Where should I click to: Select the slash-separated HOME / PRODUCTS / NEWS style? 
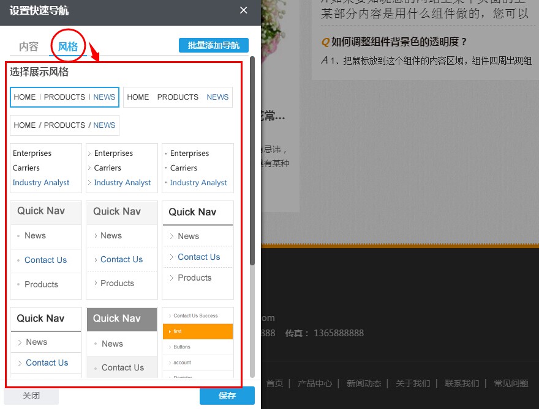click(x=64, y=125)
